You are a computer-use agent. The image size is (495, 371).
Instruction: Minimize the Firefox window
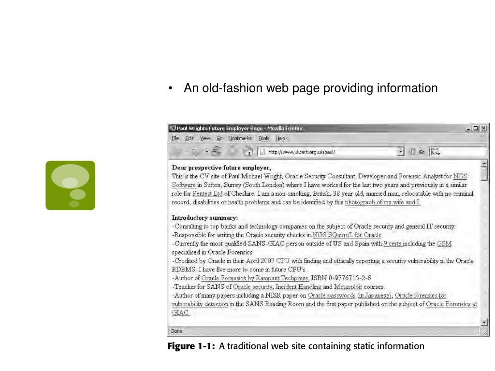[468, 128]
